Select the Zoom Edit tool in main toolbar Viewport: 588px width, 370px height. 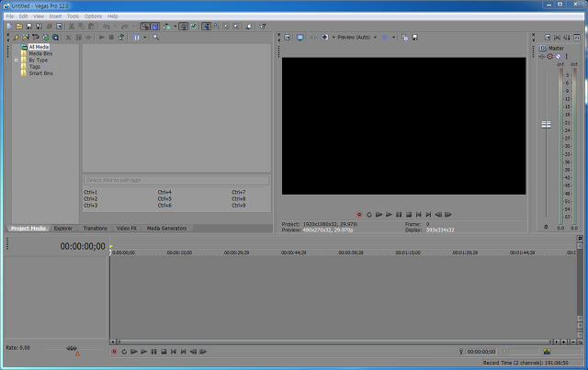pyautogui.click(x=235, y=27)
